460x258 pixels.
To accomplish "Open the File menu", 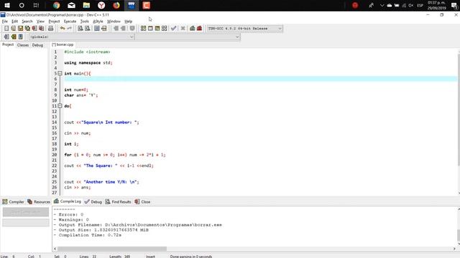I will [x=5, y=21].
